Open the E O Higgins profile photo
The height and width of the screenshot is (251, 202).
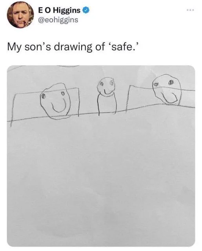point(20,15)
